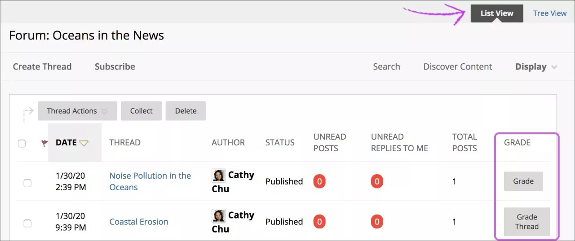Click unread replies badge for Coastal Erosion thread
Image resolution: width=575 pixels, height=241 pixels.
point(377,222)
